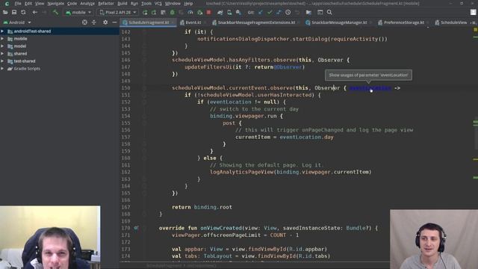Open the Android project view dropdown

point(17,22)
